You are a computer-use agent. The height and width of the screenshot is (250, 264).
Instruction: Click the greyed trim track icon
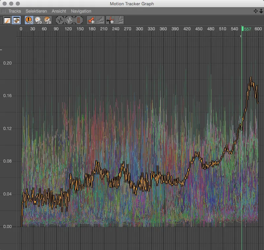click(x=119, y=20)
